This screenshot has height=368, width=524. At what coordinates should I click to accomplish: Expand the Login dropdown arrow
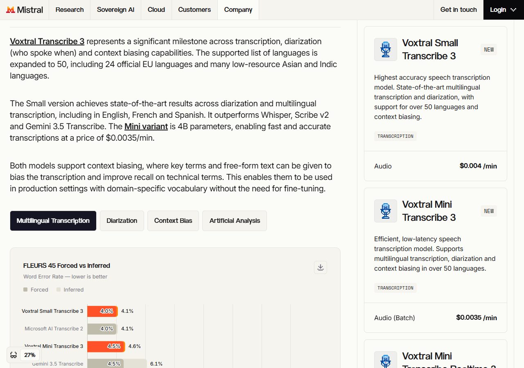pos(513,10)
